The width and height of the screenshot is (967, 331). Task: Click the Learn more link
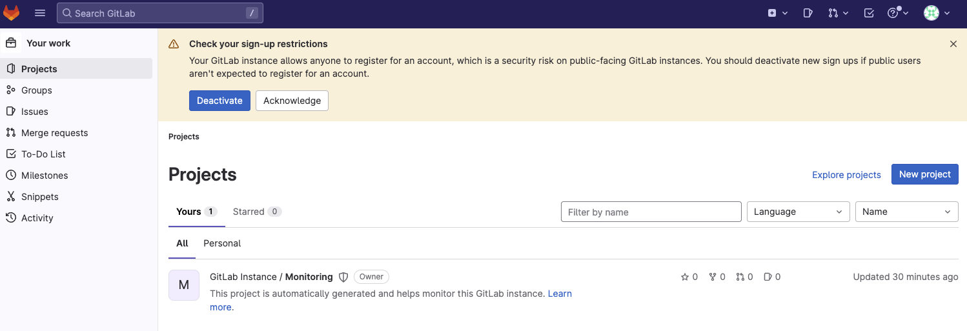(560, 294)
